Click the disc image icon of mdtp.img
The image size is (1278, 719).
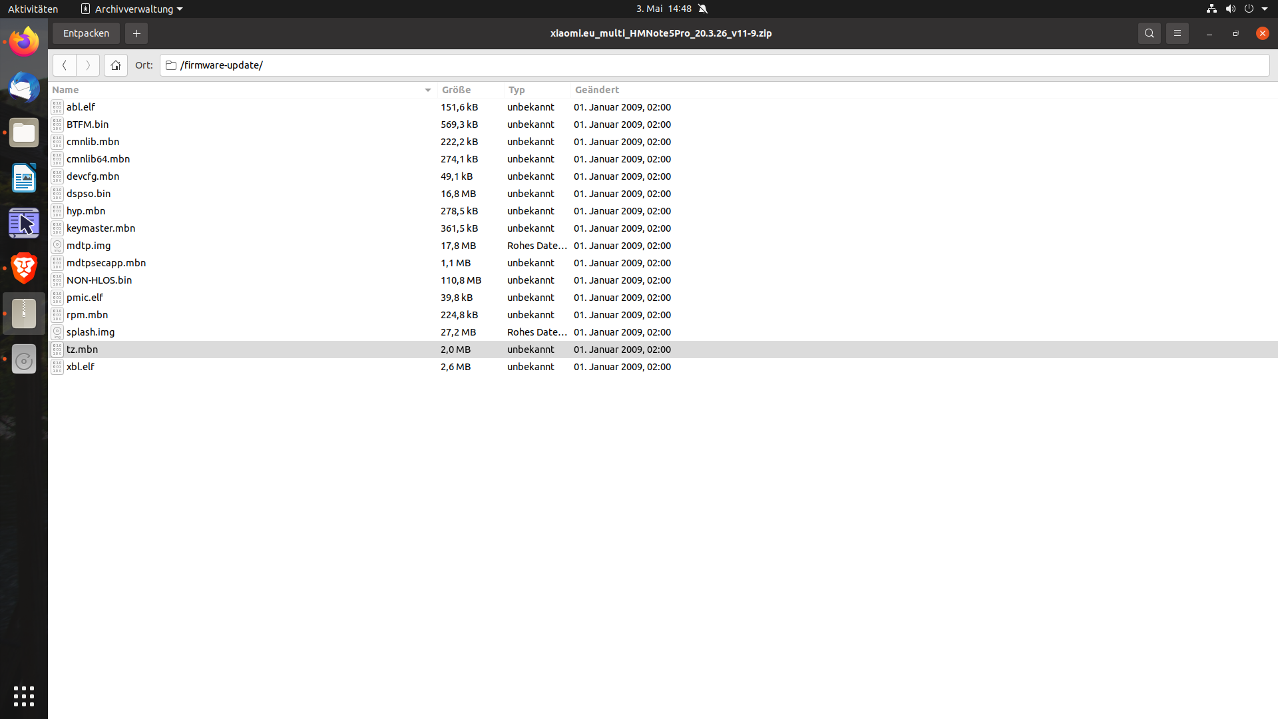point(57,246)
